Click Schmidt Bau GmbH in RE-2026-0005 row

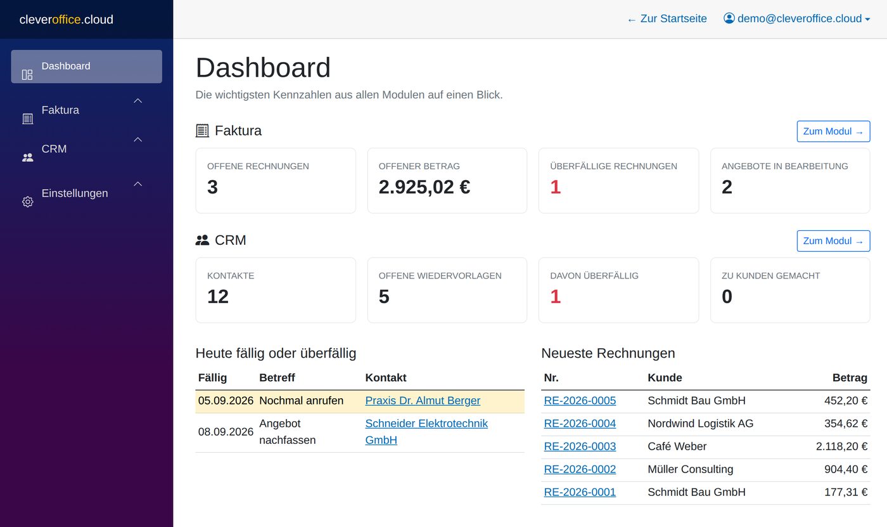[696, 401]
